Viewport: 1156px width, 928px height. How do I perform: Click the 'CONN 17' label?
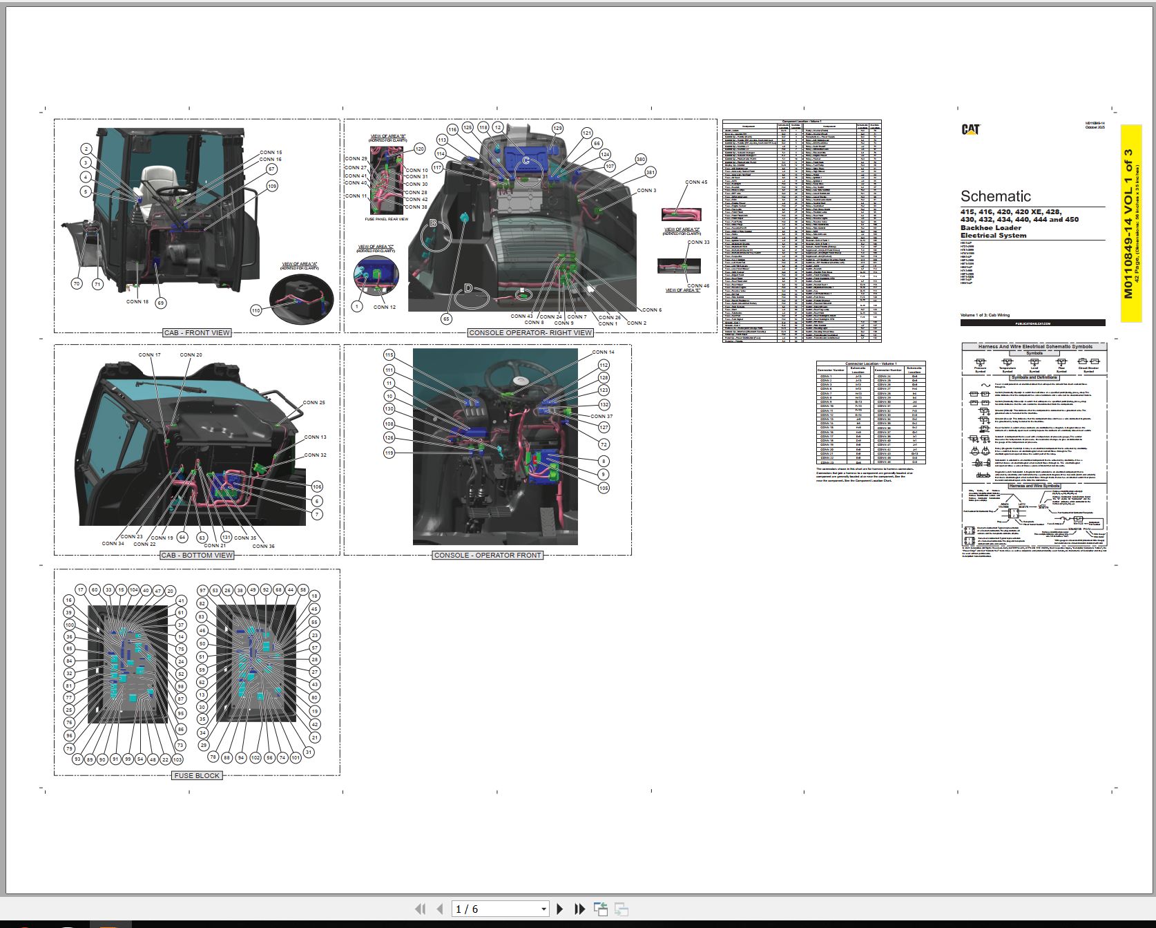pos(150,354)
